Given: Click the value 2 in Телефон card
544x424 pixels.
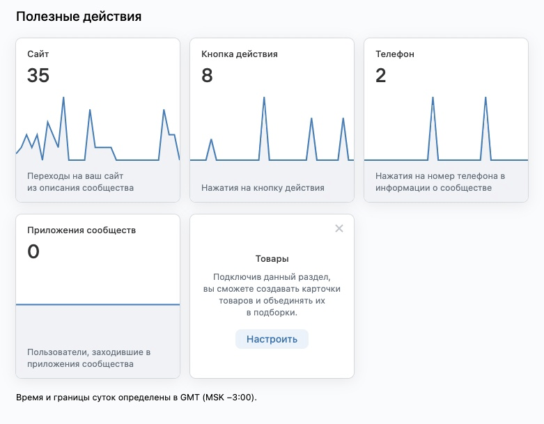Looking at the screenshot, I should pyautogui.click(x=380, y=75).
